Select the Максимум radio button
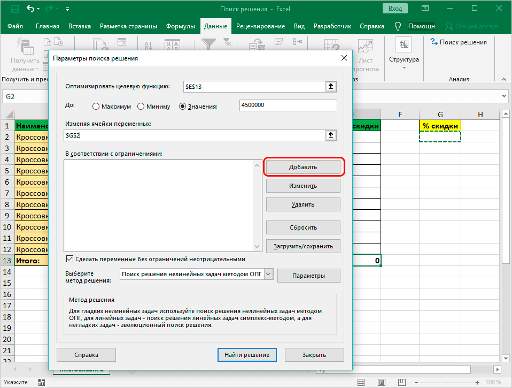Image resolution: width=512 pixels, height=388 pixels. tap(96, 106)
